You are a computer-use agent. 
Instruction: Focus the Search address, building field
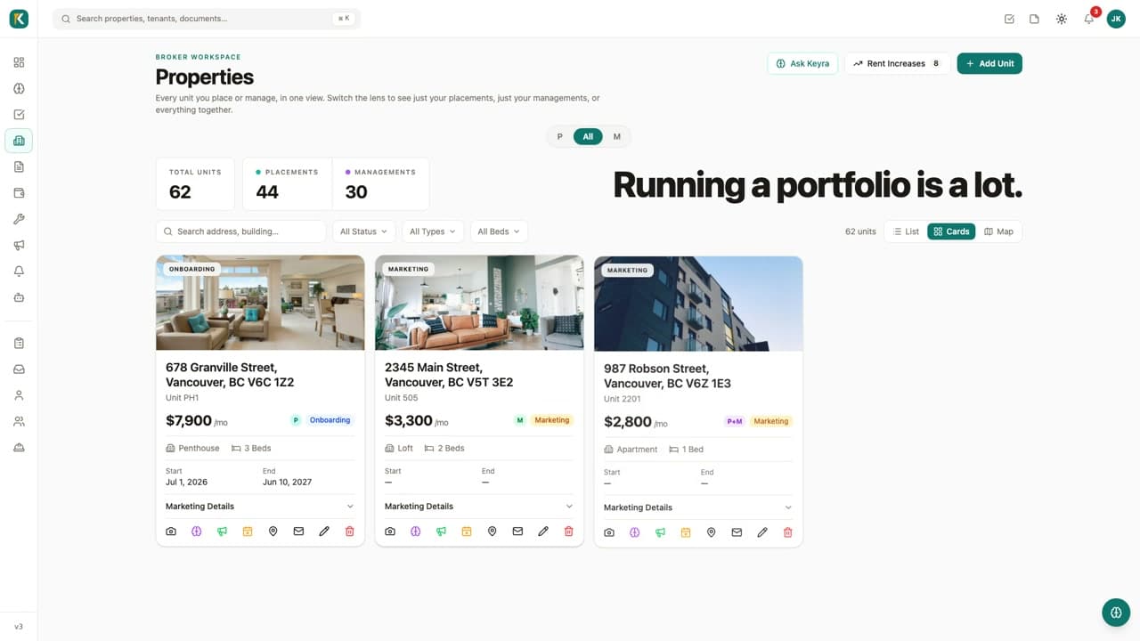point(240,231)
